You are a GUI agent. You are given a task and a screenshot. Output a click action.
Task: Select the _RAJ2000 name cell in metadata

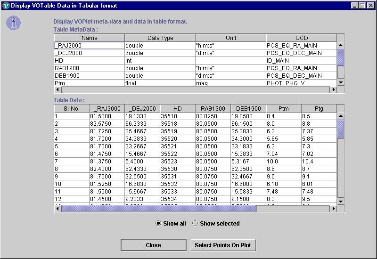(89, 46)
